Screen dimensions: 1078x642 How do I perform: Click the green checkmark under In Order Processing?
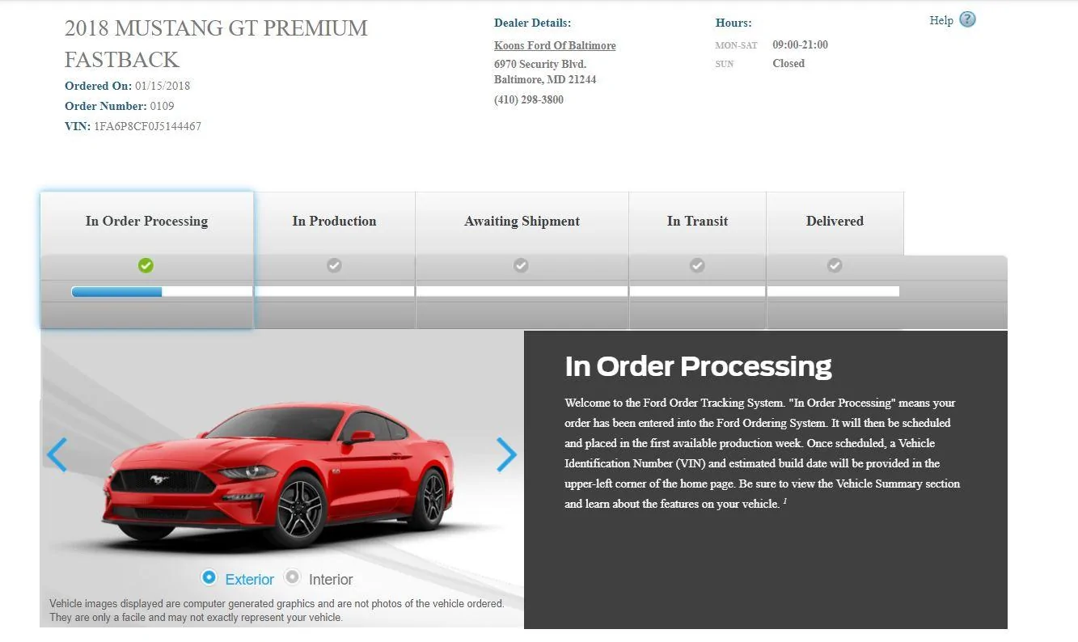click(146, 265)
